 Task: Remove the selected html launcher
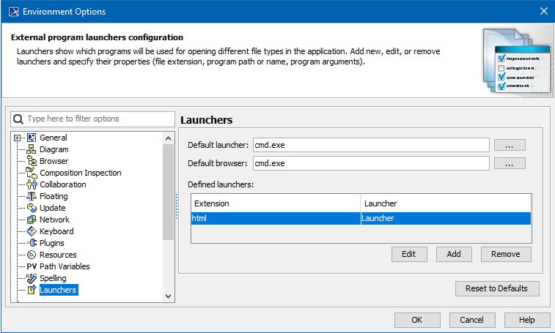coord(505,254)
